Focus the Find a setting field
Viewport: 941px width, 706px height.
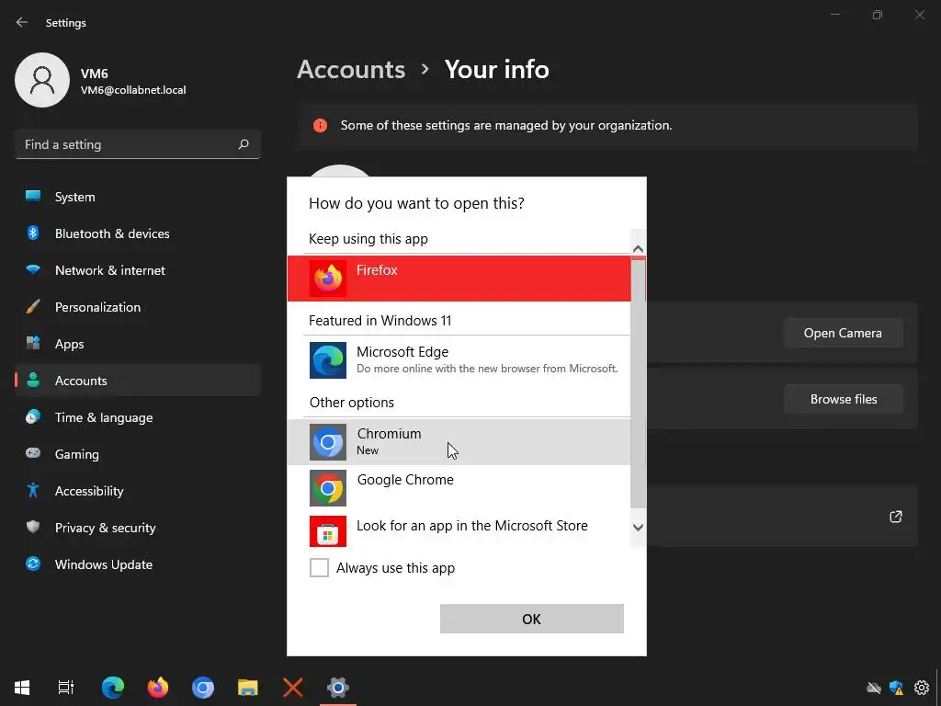pyautogui.click(x=138, y=144)
